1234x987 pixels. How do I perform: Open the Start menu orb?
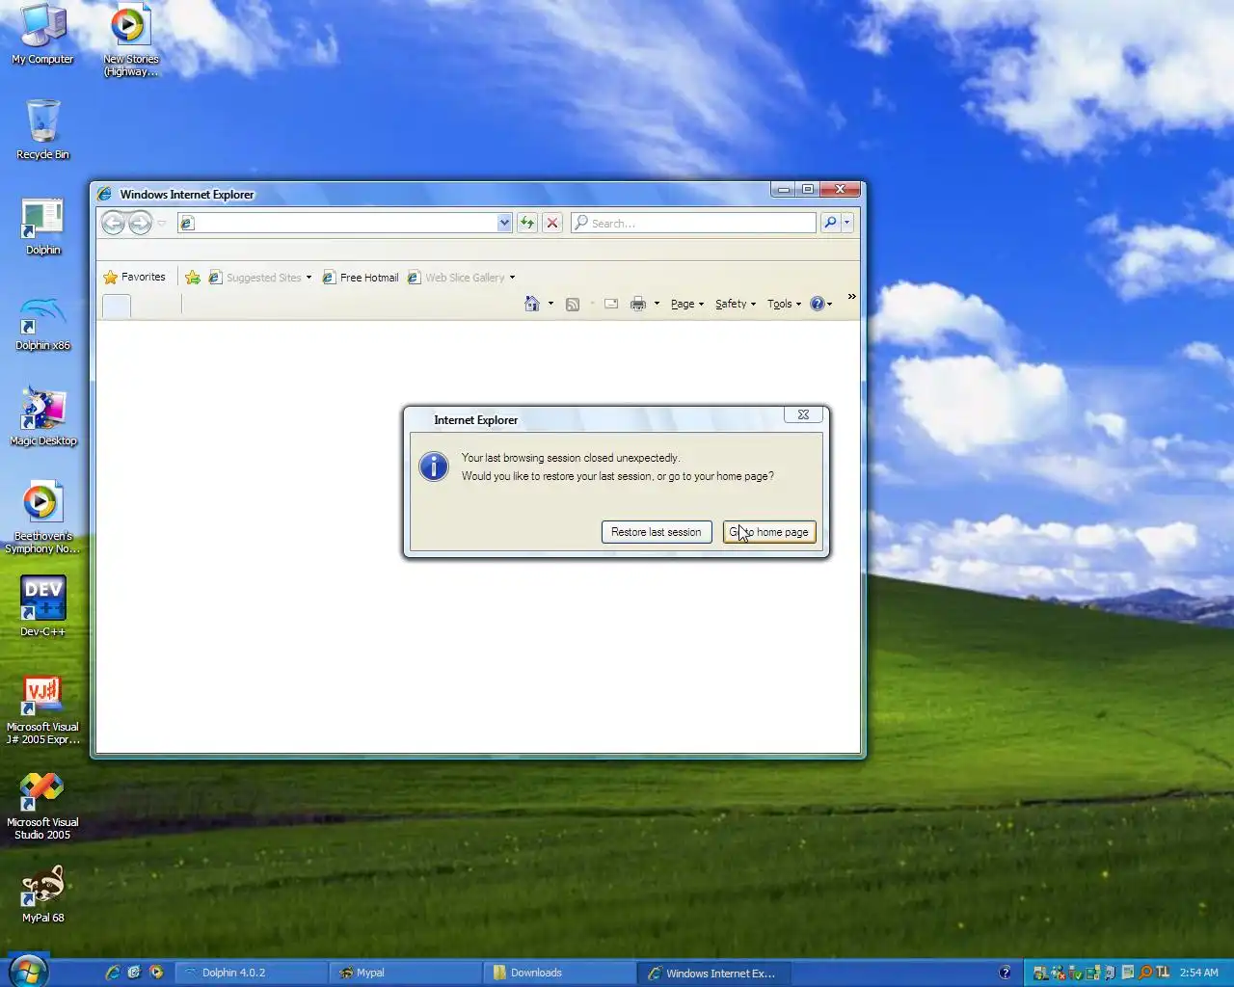(27, 971)
